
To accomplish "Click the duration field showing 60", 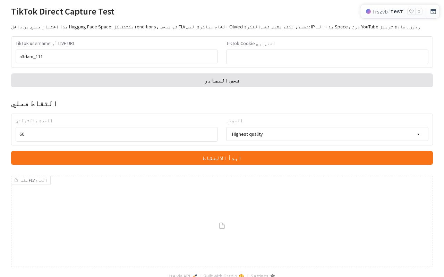I will (117, 134).
